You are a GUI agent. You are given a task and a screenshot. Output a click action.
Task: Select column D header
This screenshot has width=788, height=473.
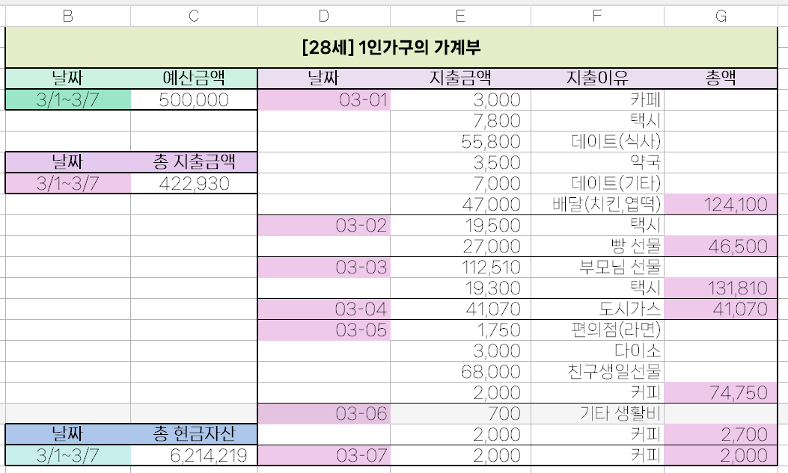pos(323,16)
